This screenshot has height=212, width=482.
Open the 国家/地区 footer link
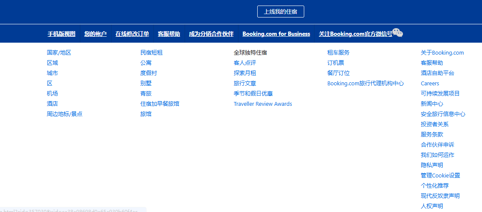59,53
